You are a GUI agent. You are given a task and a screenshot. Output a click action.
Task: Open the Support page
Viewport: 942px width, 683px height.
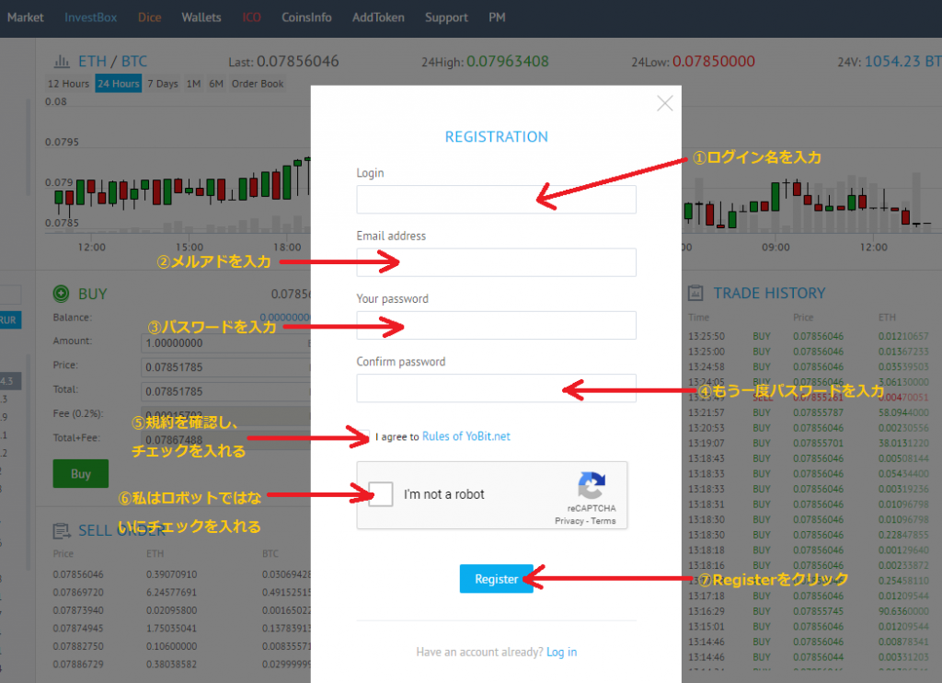click(x=446, y=17)
